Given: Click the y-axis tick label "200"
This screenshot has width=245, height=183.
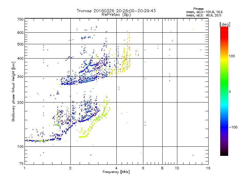Looking at the screenshot, I should pyautogui.click(x=20, y=102).
